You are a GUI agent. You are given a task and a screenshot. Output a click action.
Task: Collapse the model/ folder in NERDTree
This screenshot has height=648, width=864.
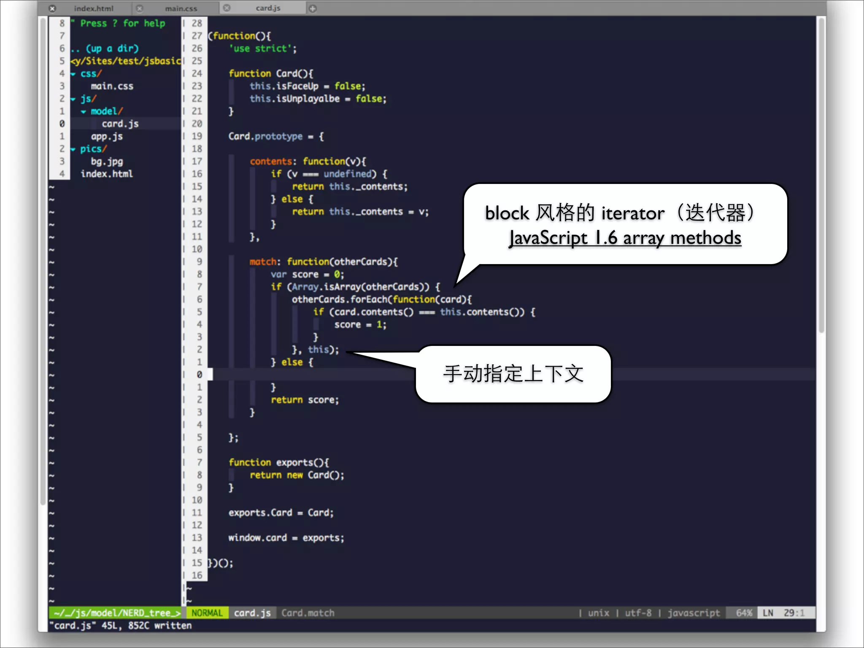click(84, 112)
